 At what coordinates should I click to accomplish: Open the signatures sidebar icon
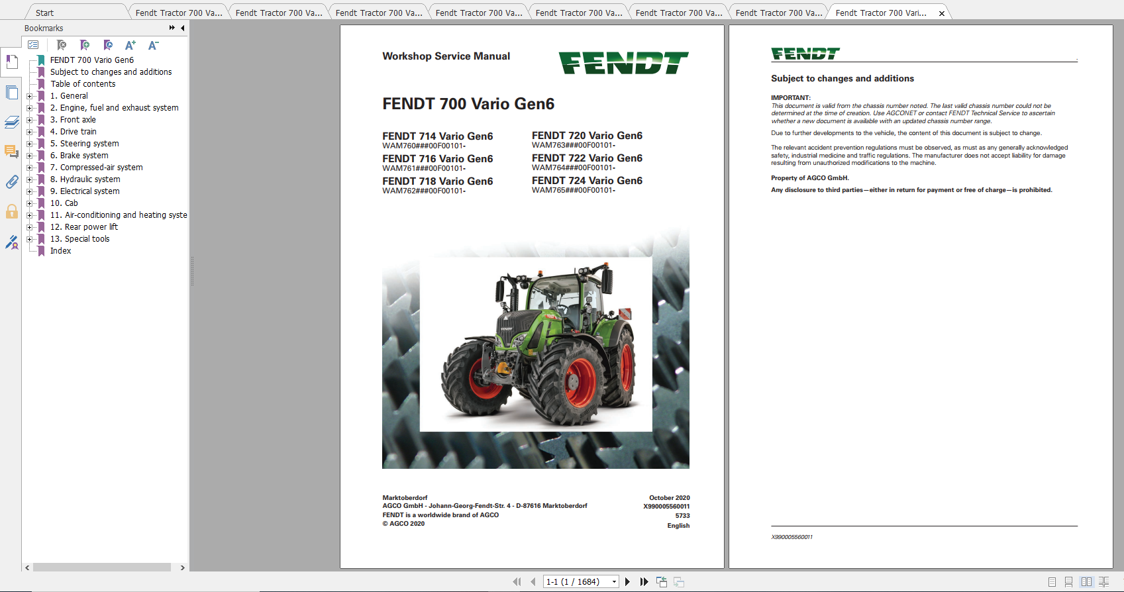(x=11, y=242)
